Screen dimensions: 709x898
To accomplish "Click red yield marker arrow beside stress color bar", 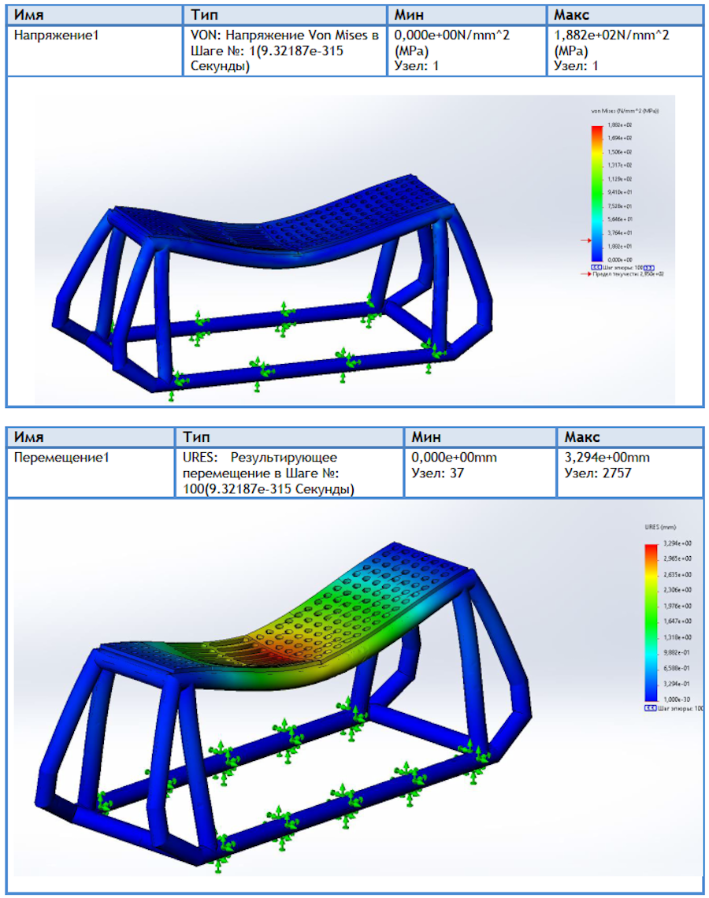I will [x=585, y=240].
